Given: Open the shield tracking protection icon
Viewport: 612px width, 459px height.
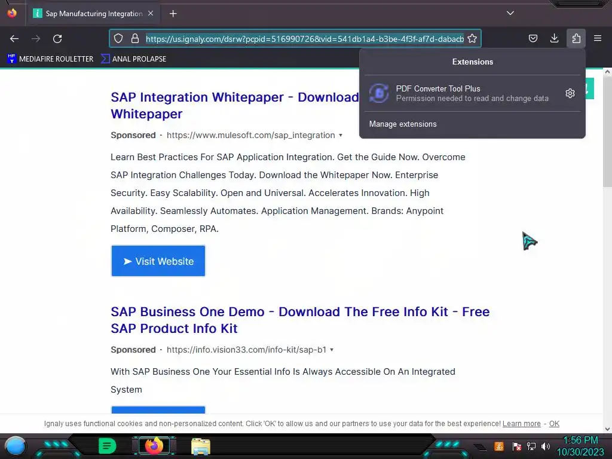Looking at the screenshot, I should 118,38.
